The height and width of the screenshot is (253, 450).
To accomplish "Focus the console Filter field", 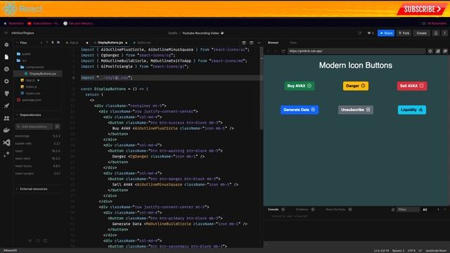I will coord(408,209).
